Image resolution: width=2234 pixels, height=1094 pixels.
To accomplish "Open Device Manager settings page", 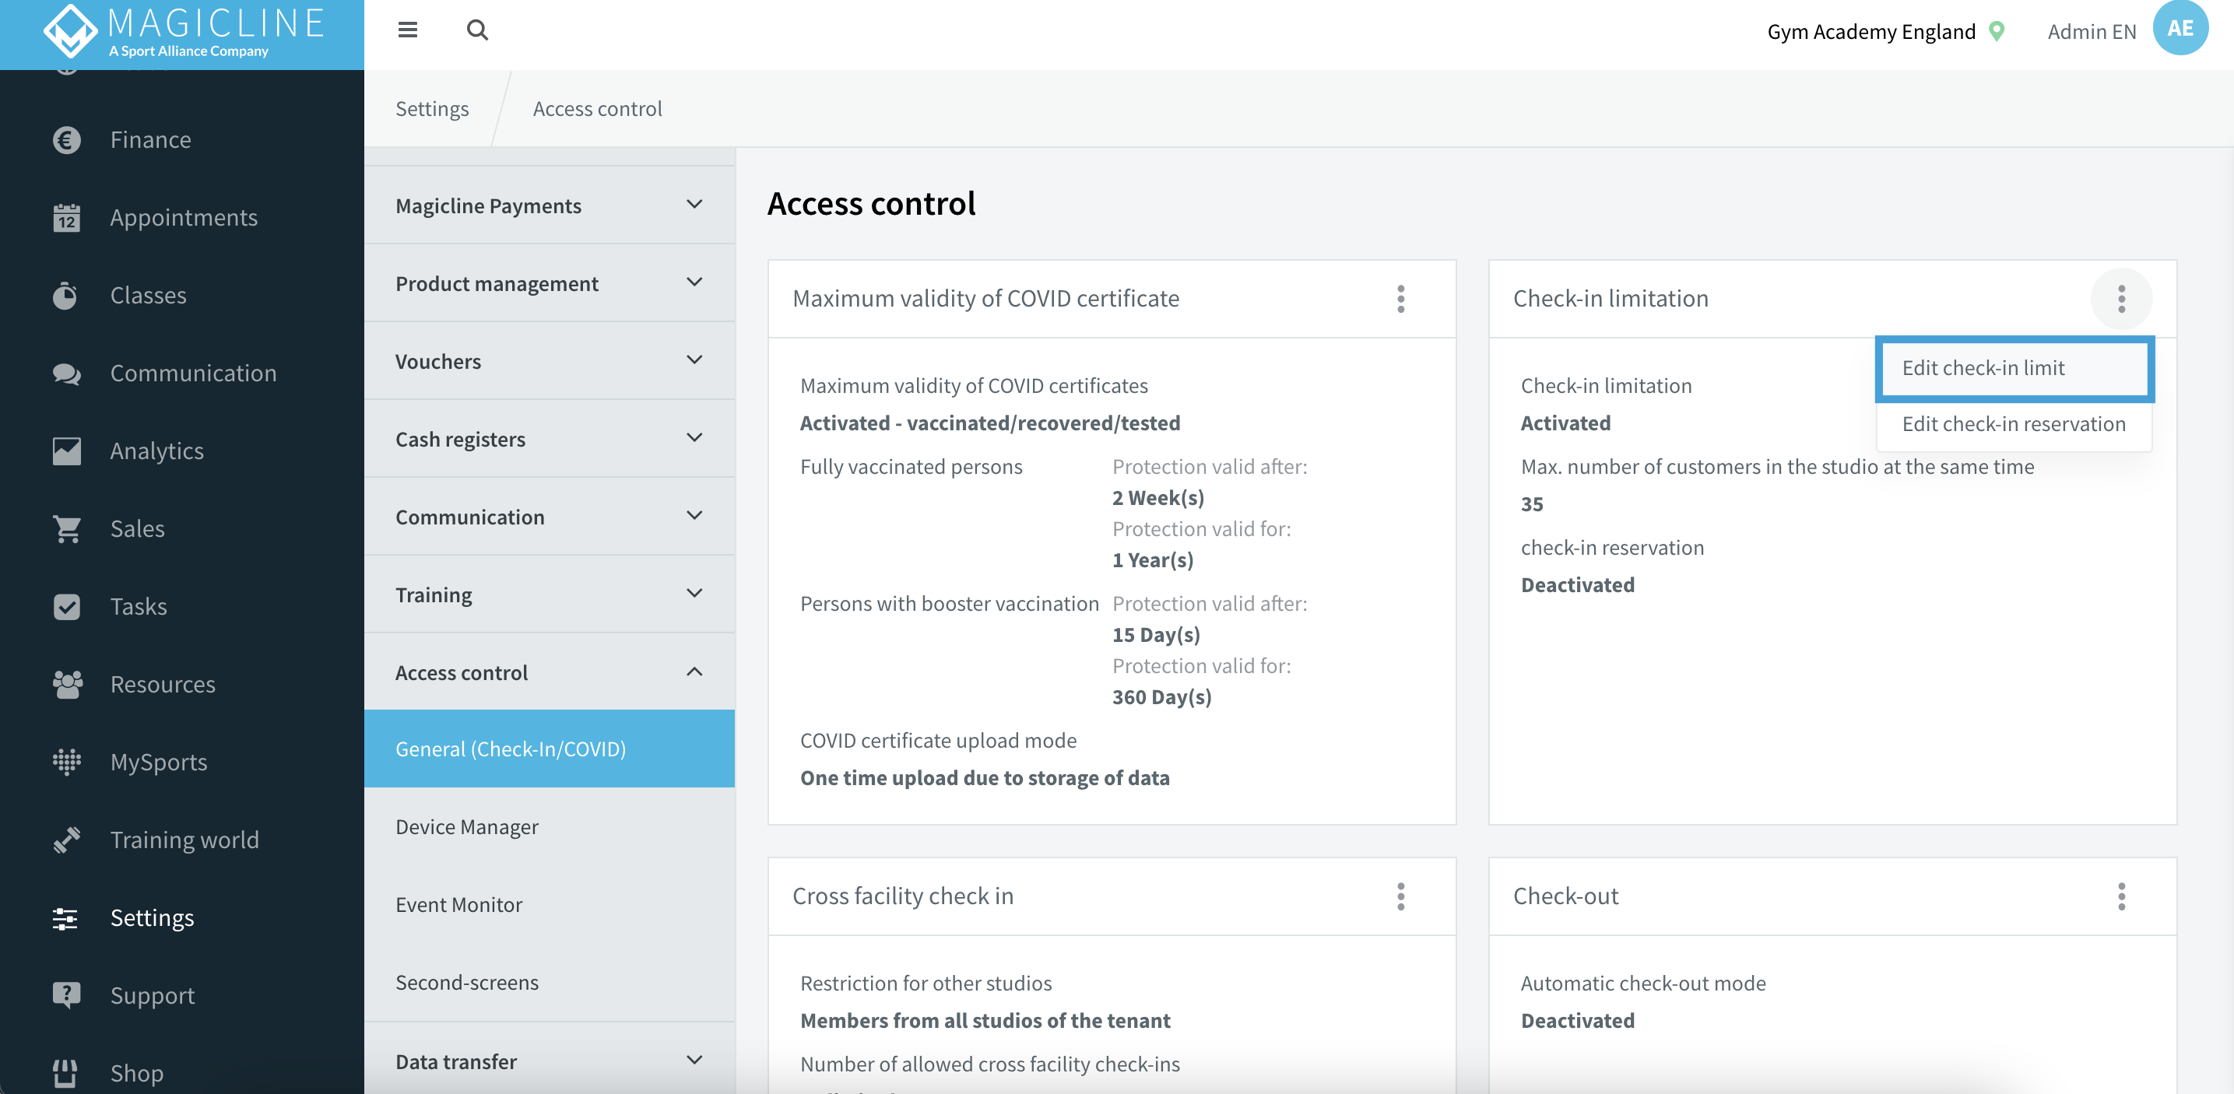I will pos(550,827).
